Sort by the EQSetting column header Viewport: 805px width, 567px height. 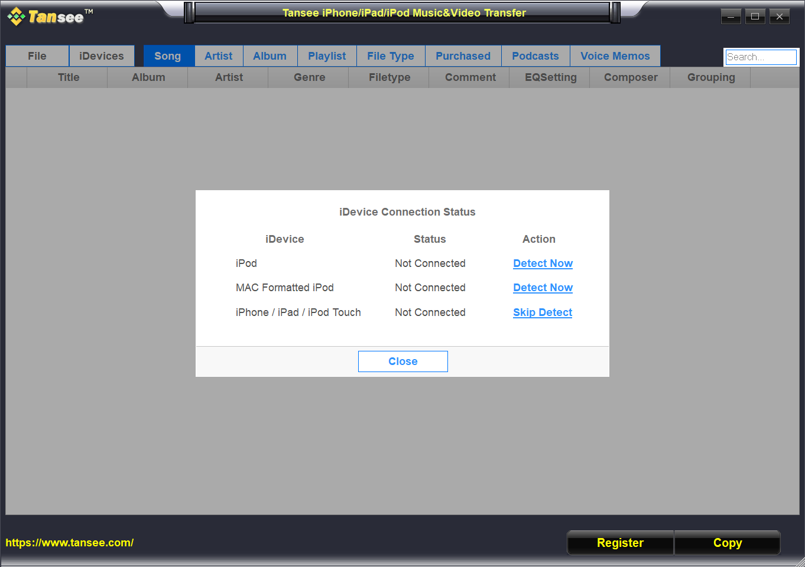click(x=550, y=77)
